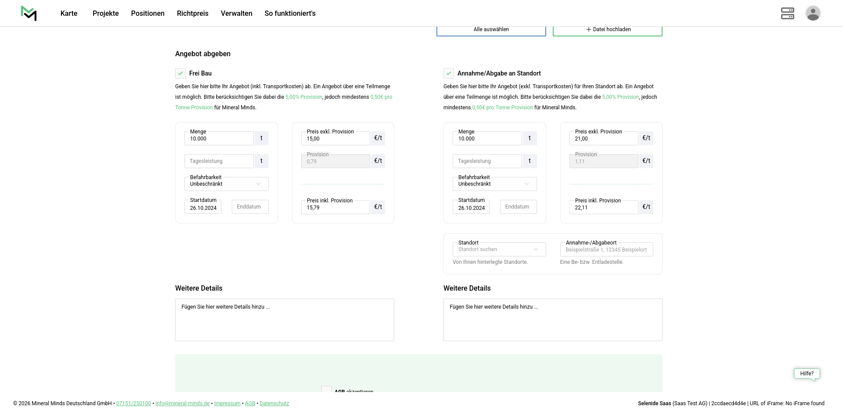This screenshot has width=843, height=414.
Task: Open the user profile avatar
Action: (x=813, y=13)
